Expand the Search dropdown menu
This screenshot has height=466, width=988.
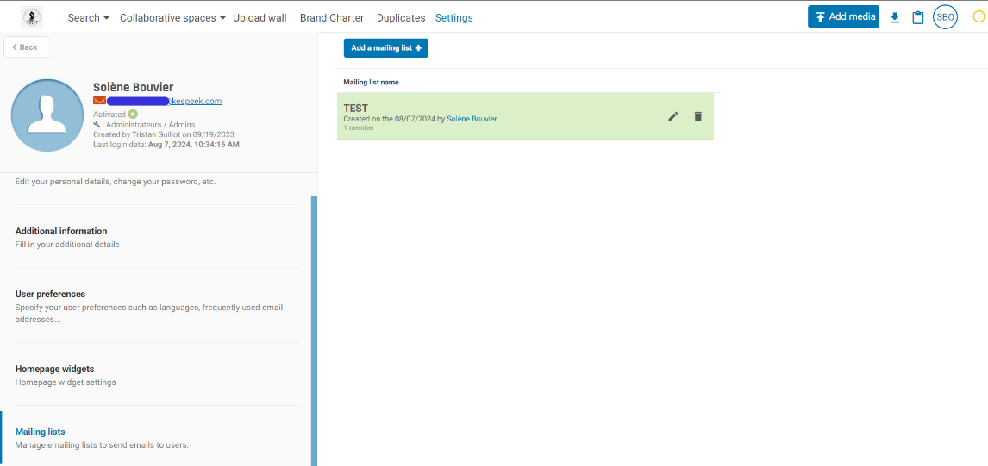(88, 17)
